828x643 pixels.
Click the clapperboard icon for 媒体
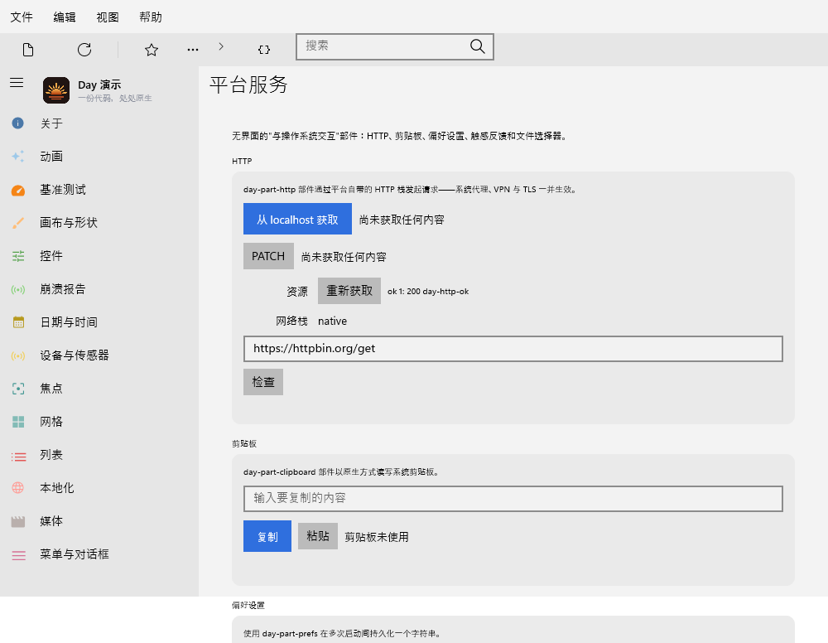(x=18, y=521)
